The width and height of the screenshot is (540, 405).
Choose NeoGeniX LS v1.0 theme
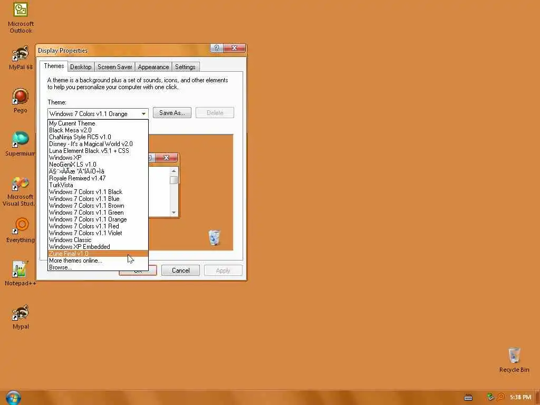tap(98, 165)
